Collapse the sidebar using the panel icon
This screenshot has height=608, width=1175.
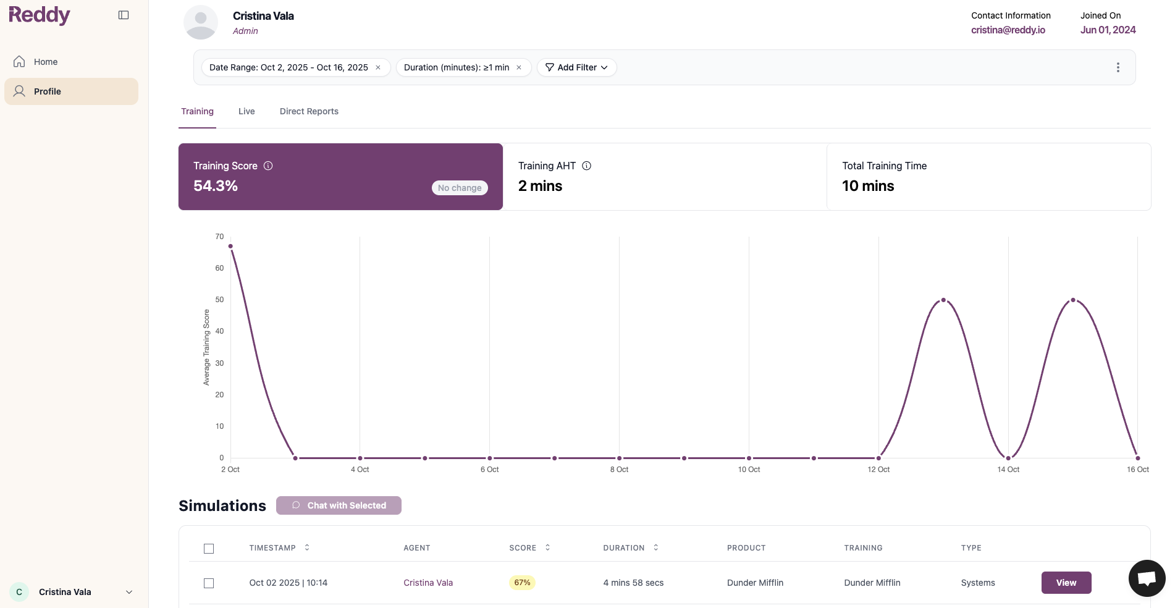coord(124,14)
